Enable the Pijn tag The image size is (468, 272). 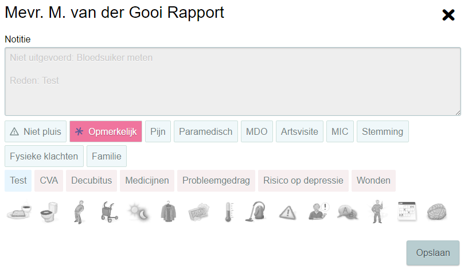pos(158,131)
